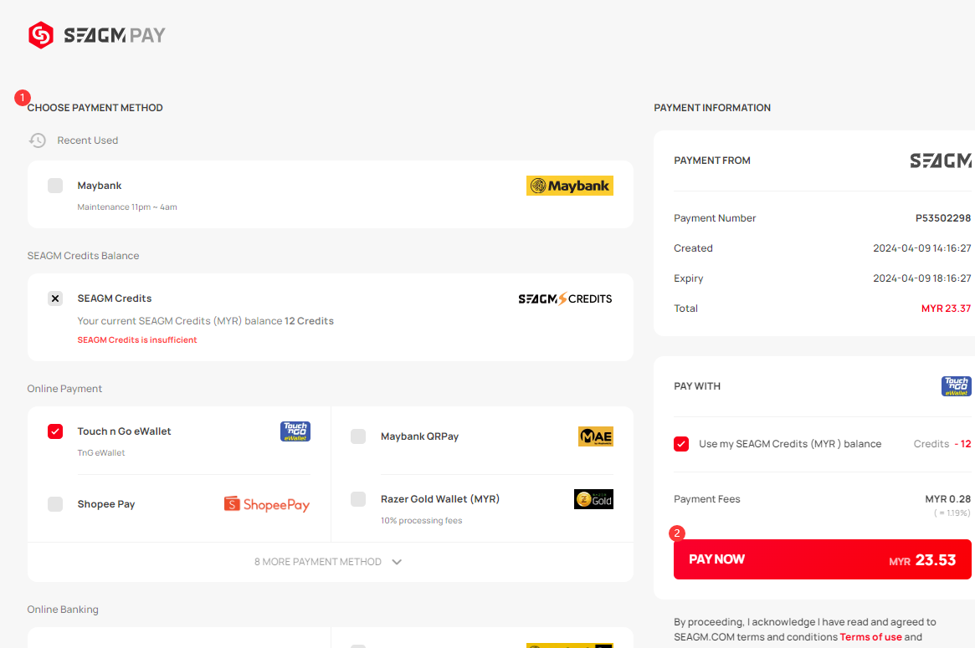The width and height of the screenshot is (975, 648).
Task: Expand 8 More Payment Method list
Action: click(328, 562)
